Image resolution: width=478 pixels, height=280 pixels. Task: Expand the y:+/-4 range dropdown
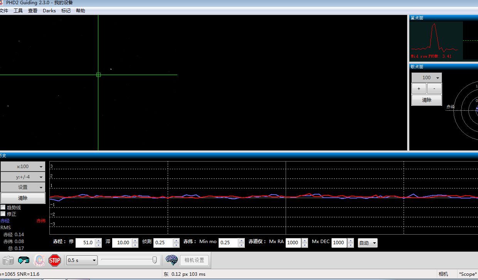click(23, 177)
